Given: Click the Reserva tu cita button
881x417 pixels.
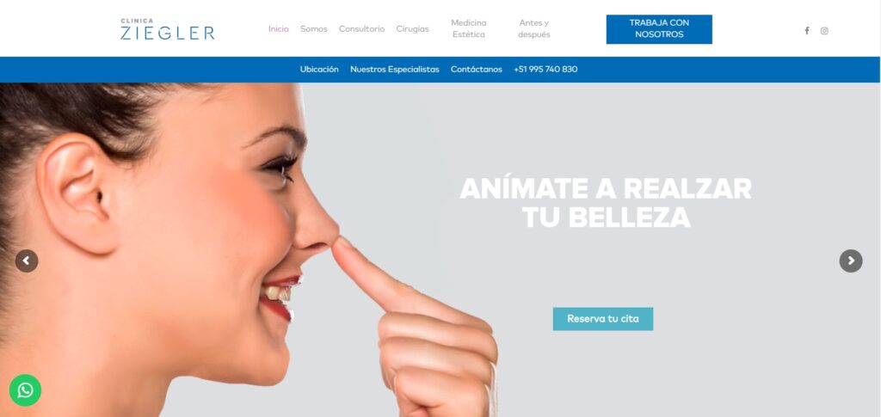Looking at the screenshot, I should tap(603, 319).
